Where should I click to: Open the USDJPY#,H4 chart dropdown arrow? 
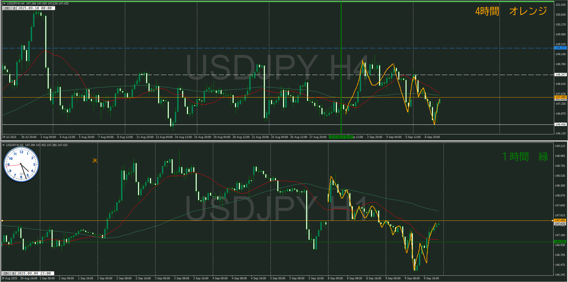4,4
